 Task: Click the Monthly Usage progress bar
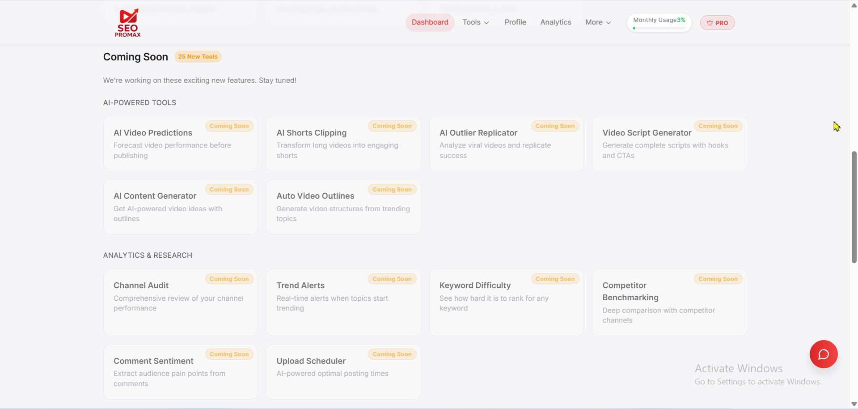tap(659, 28)
